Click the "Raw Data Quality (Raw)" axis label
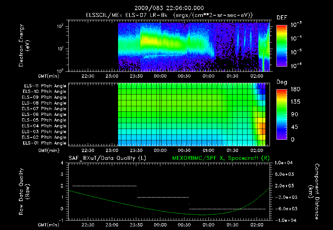The image size is (333, 230). pyautogui.click(x=24, y=192)
